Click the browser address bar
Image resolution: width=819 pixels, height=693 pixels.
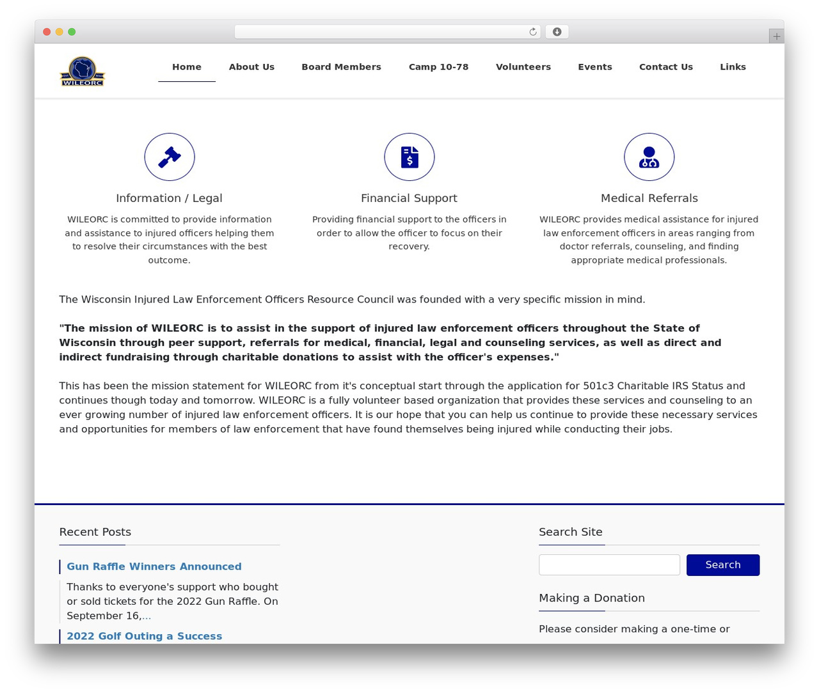click(387, 32)
